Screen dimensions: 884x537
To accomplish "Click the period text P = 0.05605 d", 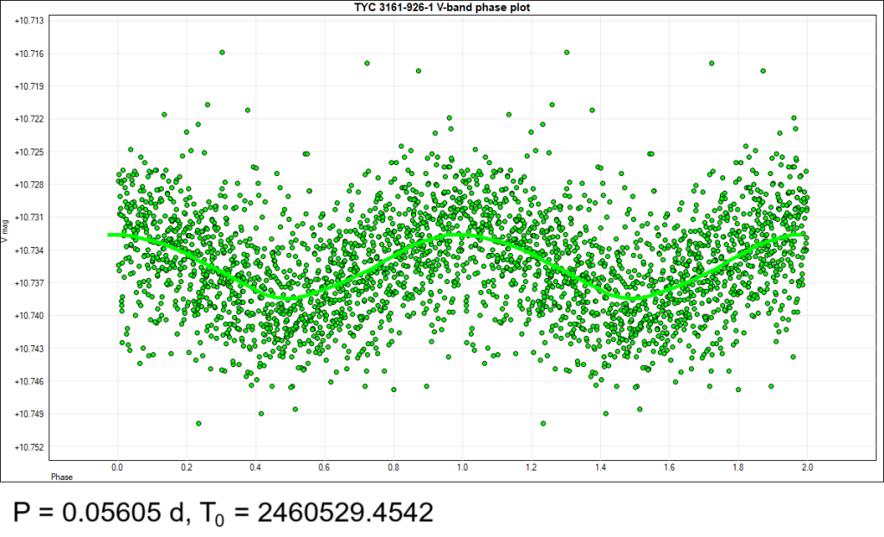I will [98, 512].
